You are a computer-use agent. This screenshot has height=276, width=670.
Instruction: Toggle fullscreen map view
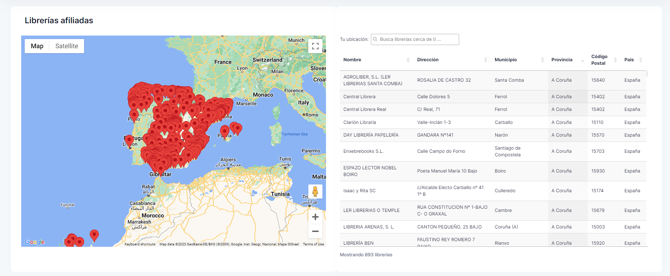[x=315, y=46]
